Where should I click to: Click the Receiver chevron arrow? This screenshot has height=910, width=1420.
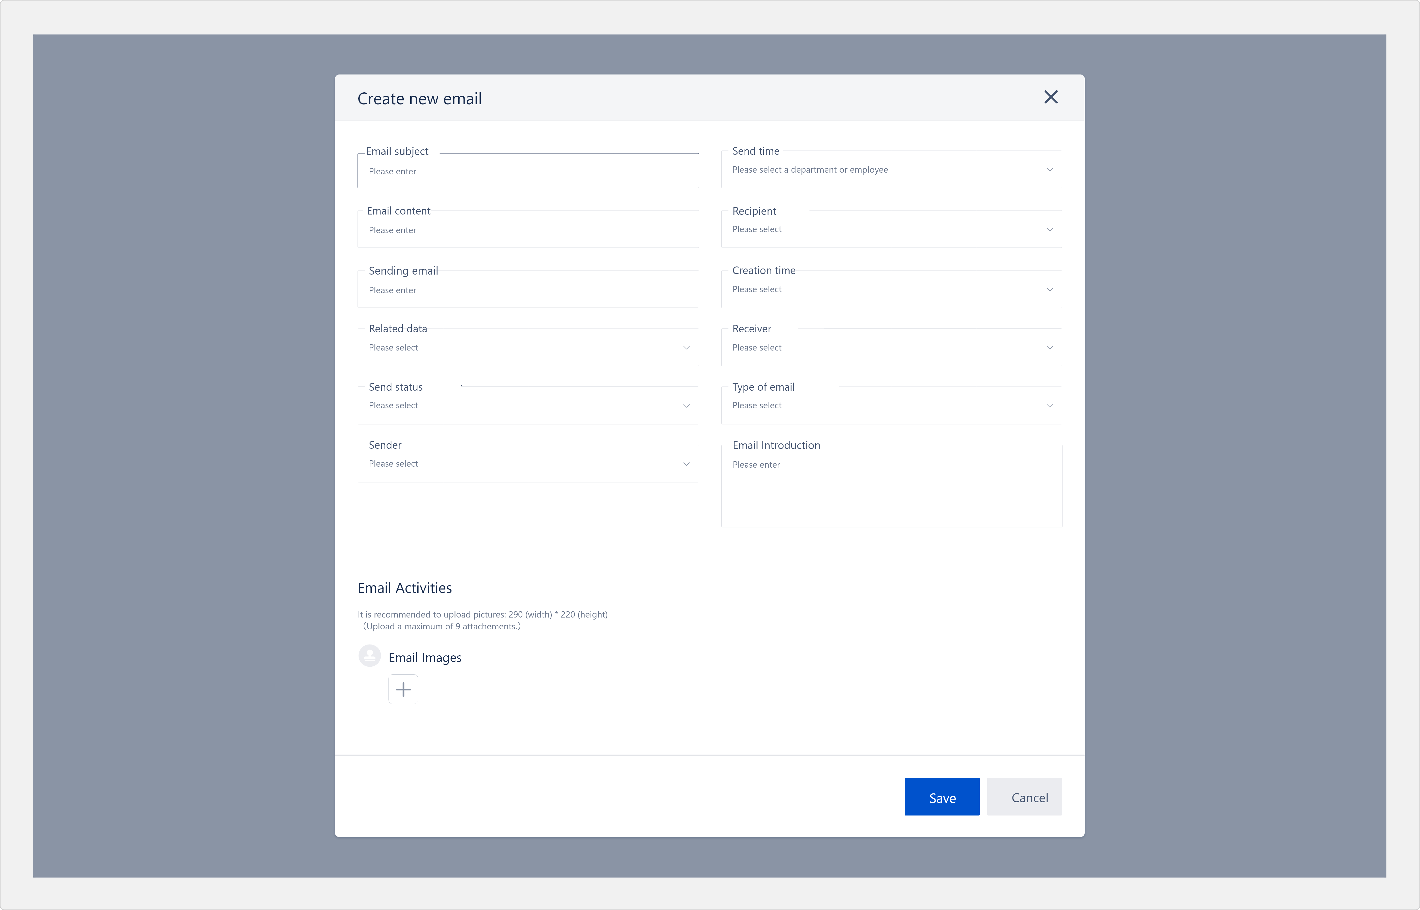click(1050, 347)
